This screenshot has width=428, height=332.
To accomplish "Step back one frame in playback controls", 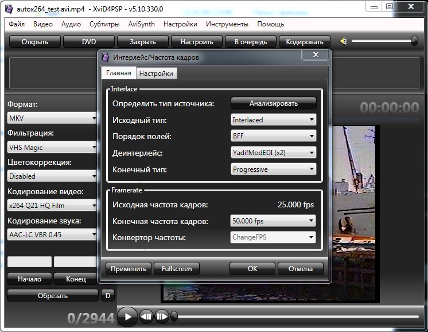I will click(146, 316).
